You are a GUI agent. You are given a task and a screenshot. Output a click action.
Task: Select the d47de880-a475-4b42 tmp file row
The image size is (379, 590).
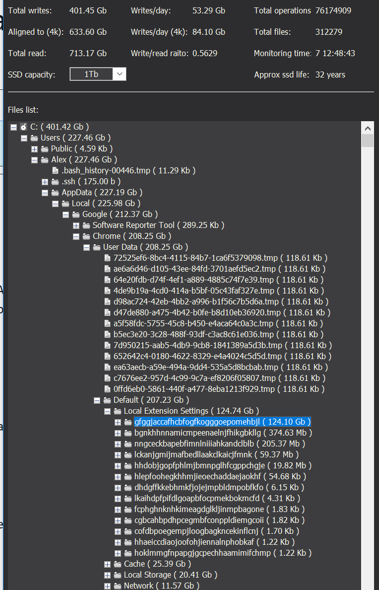[x=222, y=313]
